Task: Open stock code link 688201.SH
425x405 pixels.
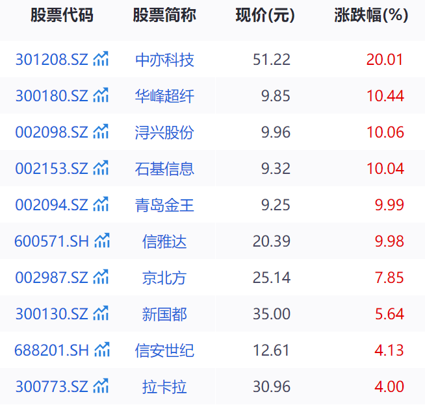Action: point(52,350)
